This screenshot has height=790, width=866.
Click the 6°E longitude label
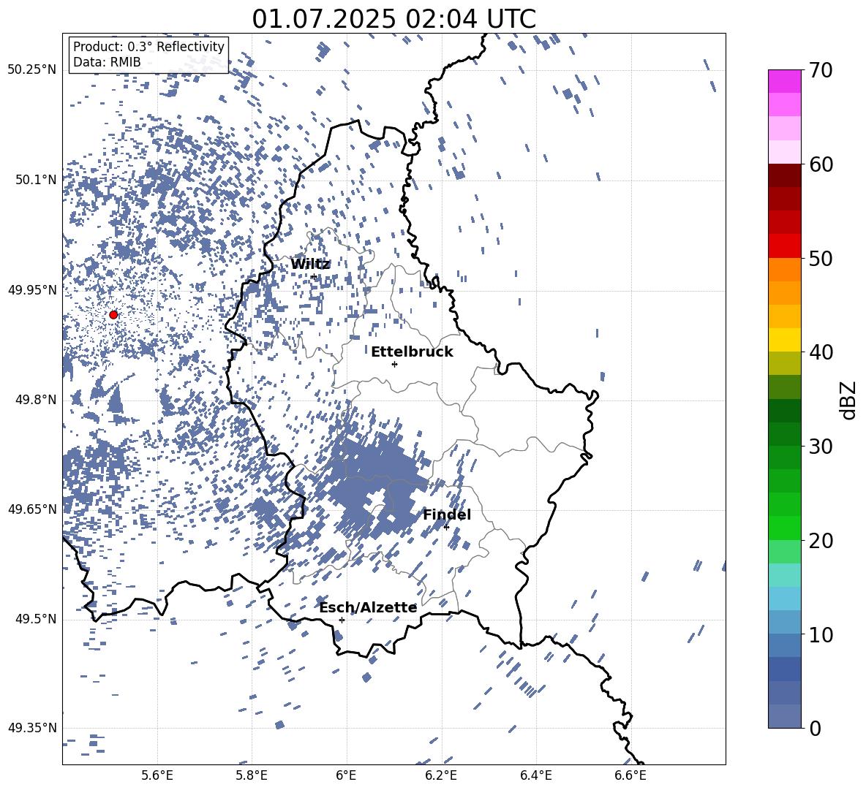[x=346, y=775]
